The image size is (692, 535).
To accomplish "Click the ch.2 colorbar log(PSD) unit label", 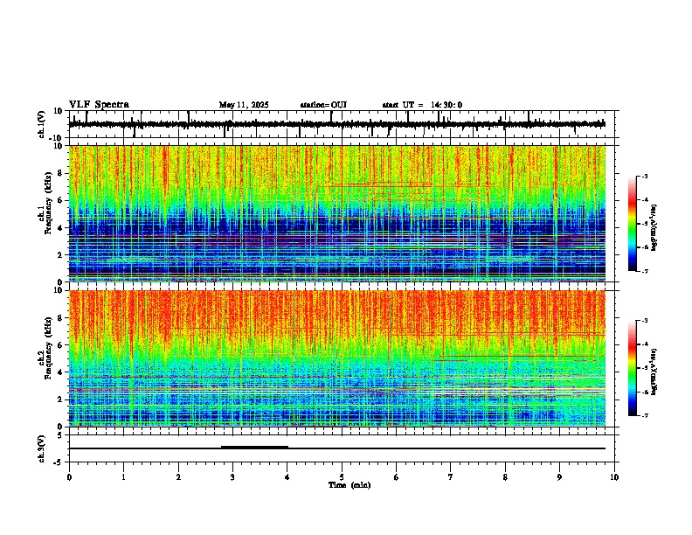I will pyautogui.click(x=654, y=372).
